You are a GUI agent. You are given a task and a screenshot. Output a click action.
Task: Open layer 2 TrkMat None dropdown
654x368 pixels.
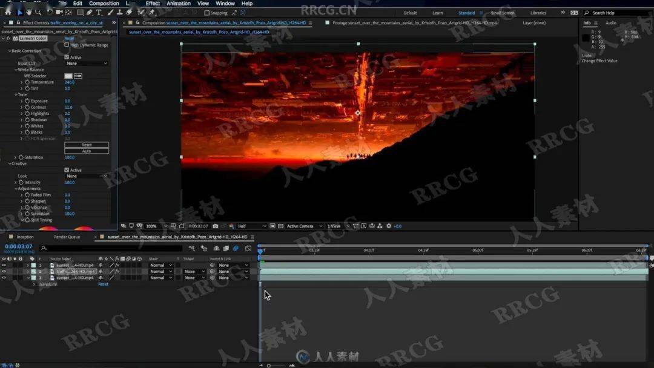[x=194, y=271]
